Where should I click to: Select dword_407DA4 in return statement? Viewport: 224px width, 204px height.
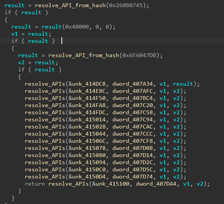click(x=156, y=184)
